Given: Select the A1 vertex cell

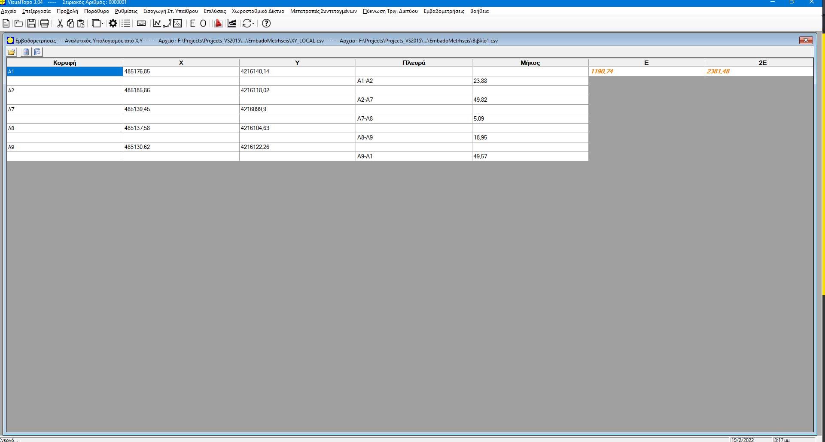Looking at the screenshot, I should 64,72.
